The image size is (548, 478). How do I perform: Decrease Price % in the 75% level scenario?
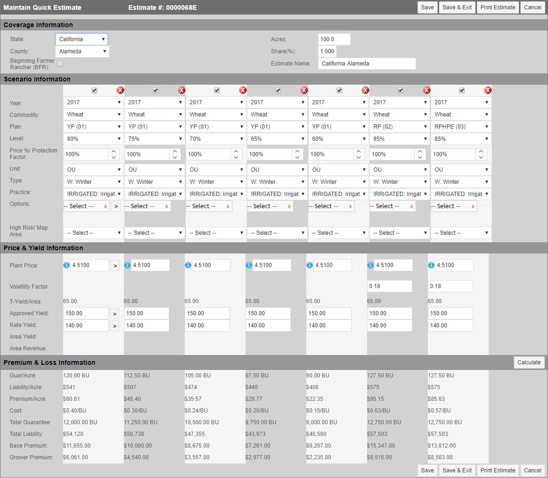coord(175,157)
